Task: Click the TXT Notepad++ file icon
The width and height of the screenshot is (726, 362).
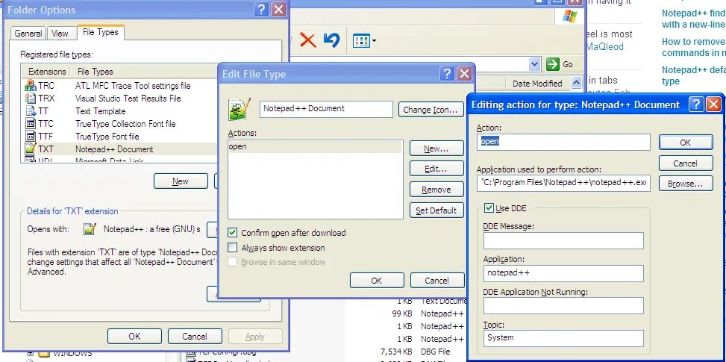Action: [31, 149]
